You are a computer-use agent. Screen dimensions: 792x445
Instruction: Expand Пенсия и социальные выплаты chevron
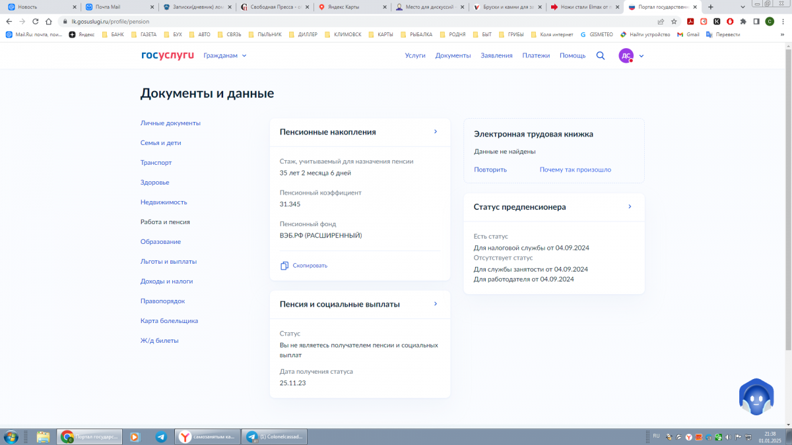436,304
